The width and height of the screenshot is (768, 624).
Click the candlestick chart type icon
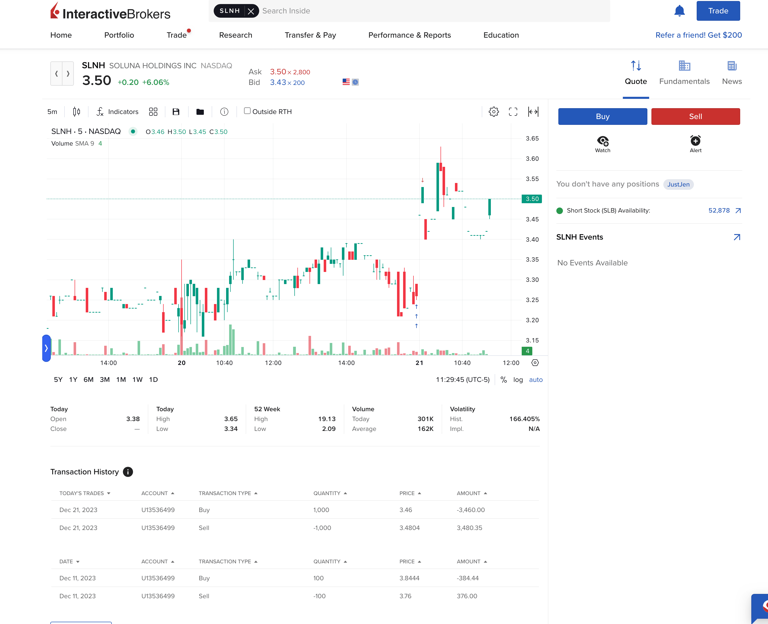pos(77,112)
